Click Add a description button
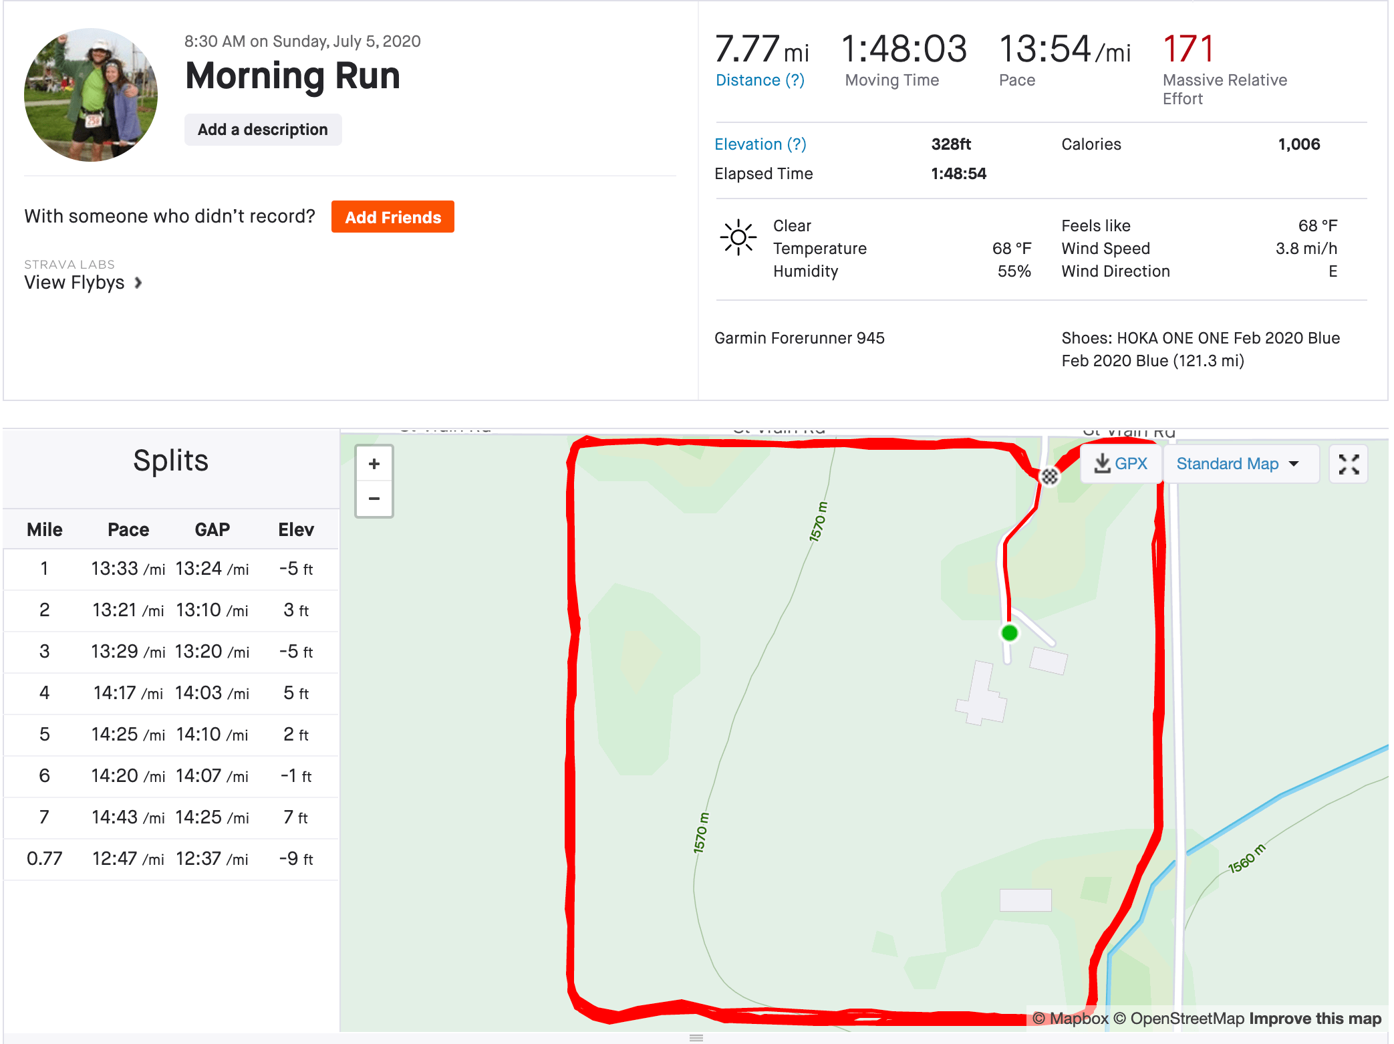This screenshot has height=1044, width=1394. click(x=263, y=130)
